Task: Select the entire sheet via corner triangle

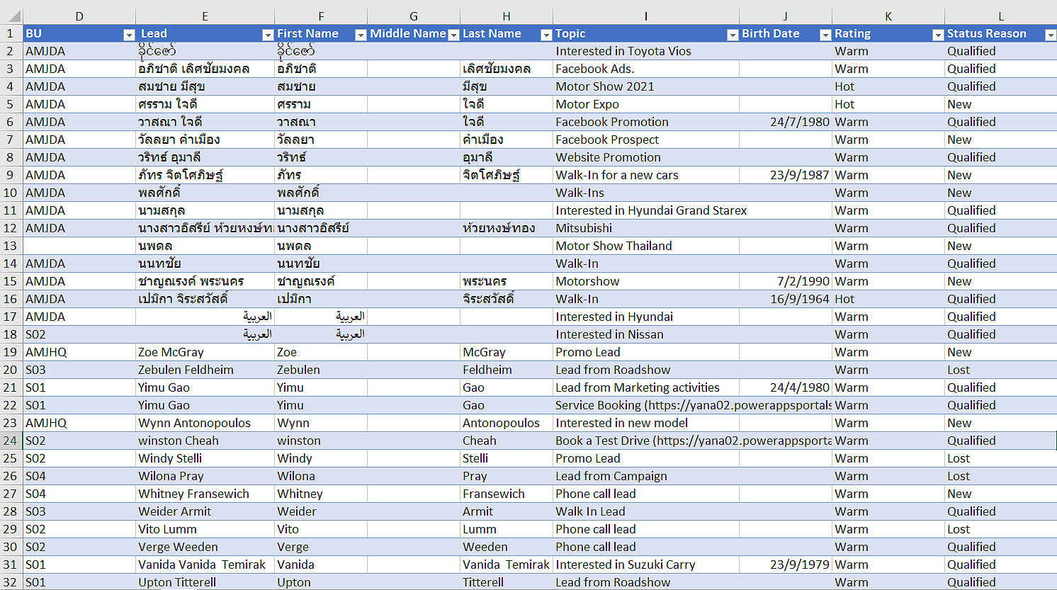Action: [x=12, y=16]
